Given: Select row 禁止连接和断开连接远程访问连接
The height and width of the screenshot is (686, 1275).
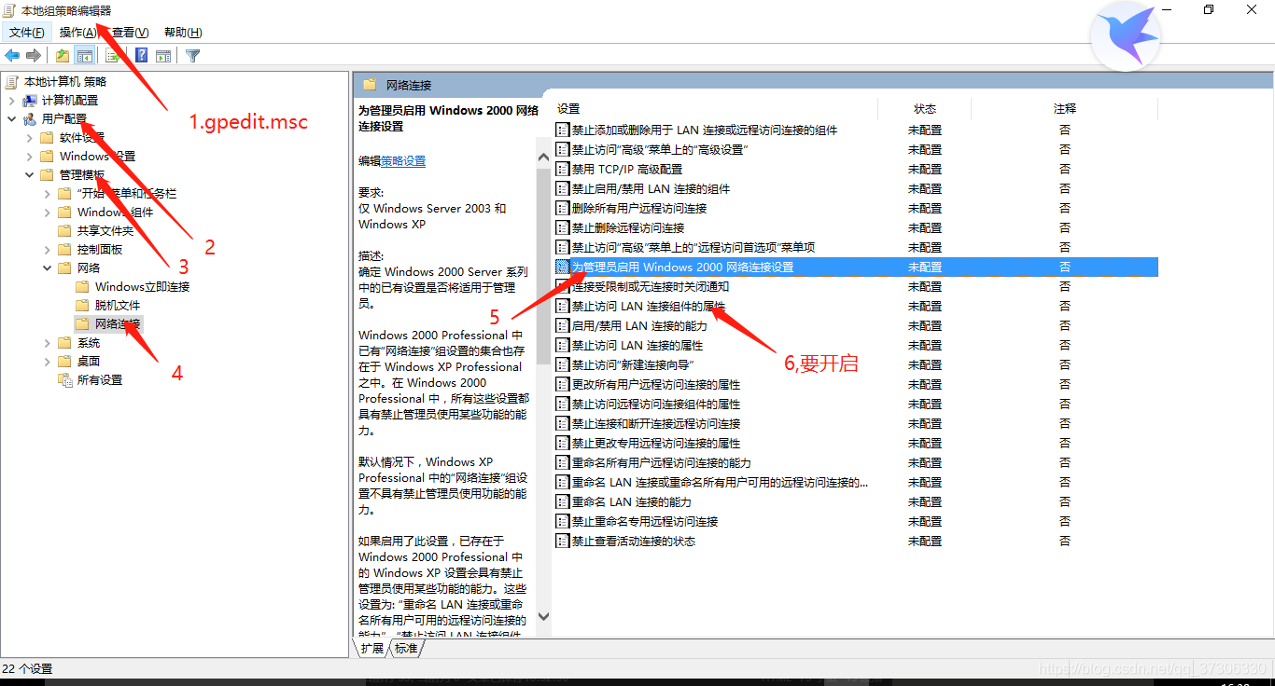Looking at the screenshot, I should [856, 423].
